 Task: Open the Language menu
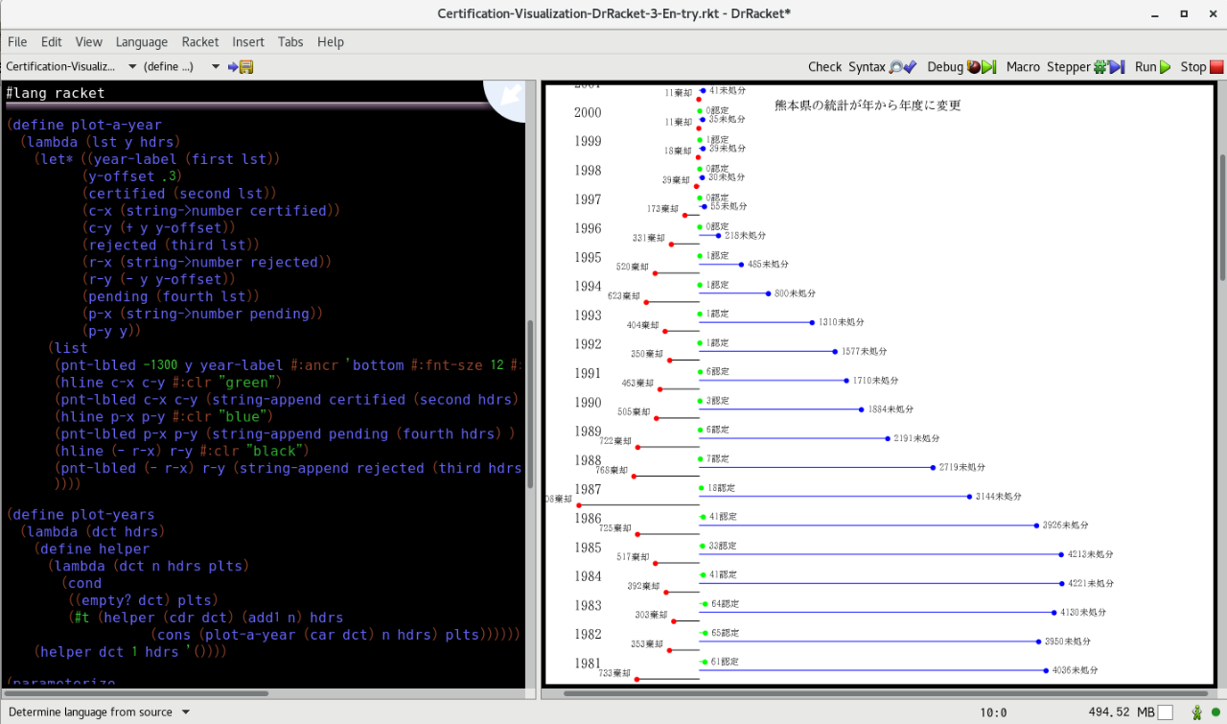(142, 42)
